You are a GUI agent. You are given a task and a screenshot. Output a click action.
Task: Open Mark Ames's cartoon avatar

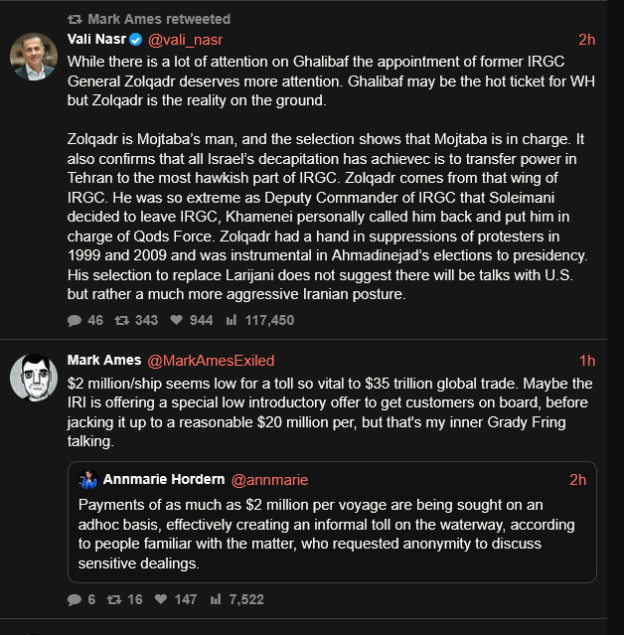(x=33, y=378)
